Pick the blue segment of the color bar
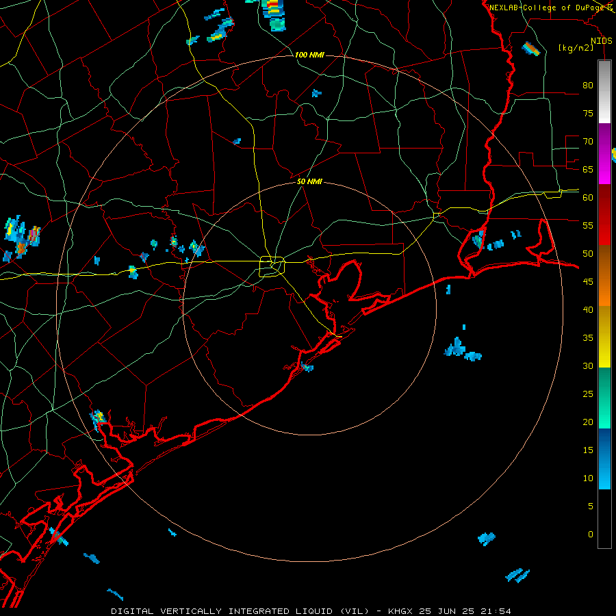Screen dimensions: 616x616 (604, 459)
